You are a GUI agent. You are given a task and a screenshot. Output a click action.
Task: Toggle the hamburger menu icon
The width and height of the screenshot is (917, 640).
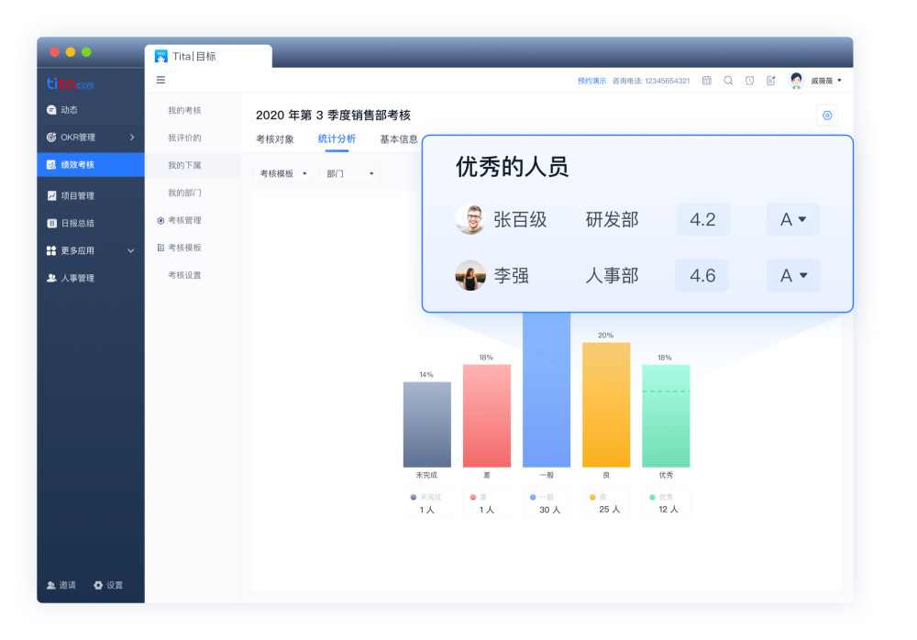coord(160,80)
